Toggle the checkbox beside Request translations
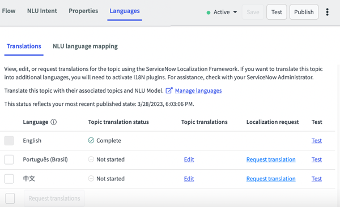340x207 pixels. pyautogui.click(x=10, y=198)
